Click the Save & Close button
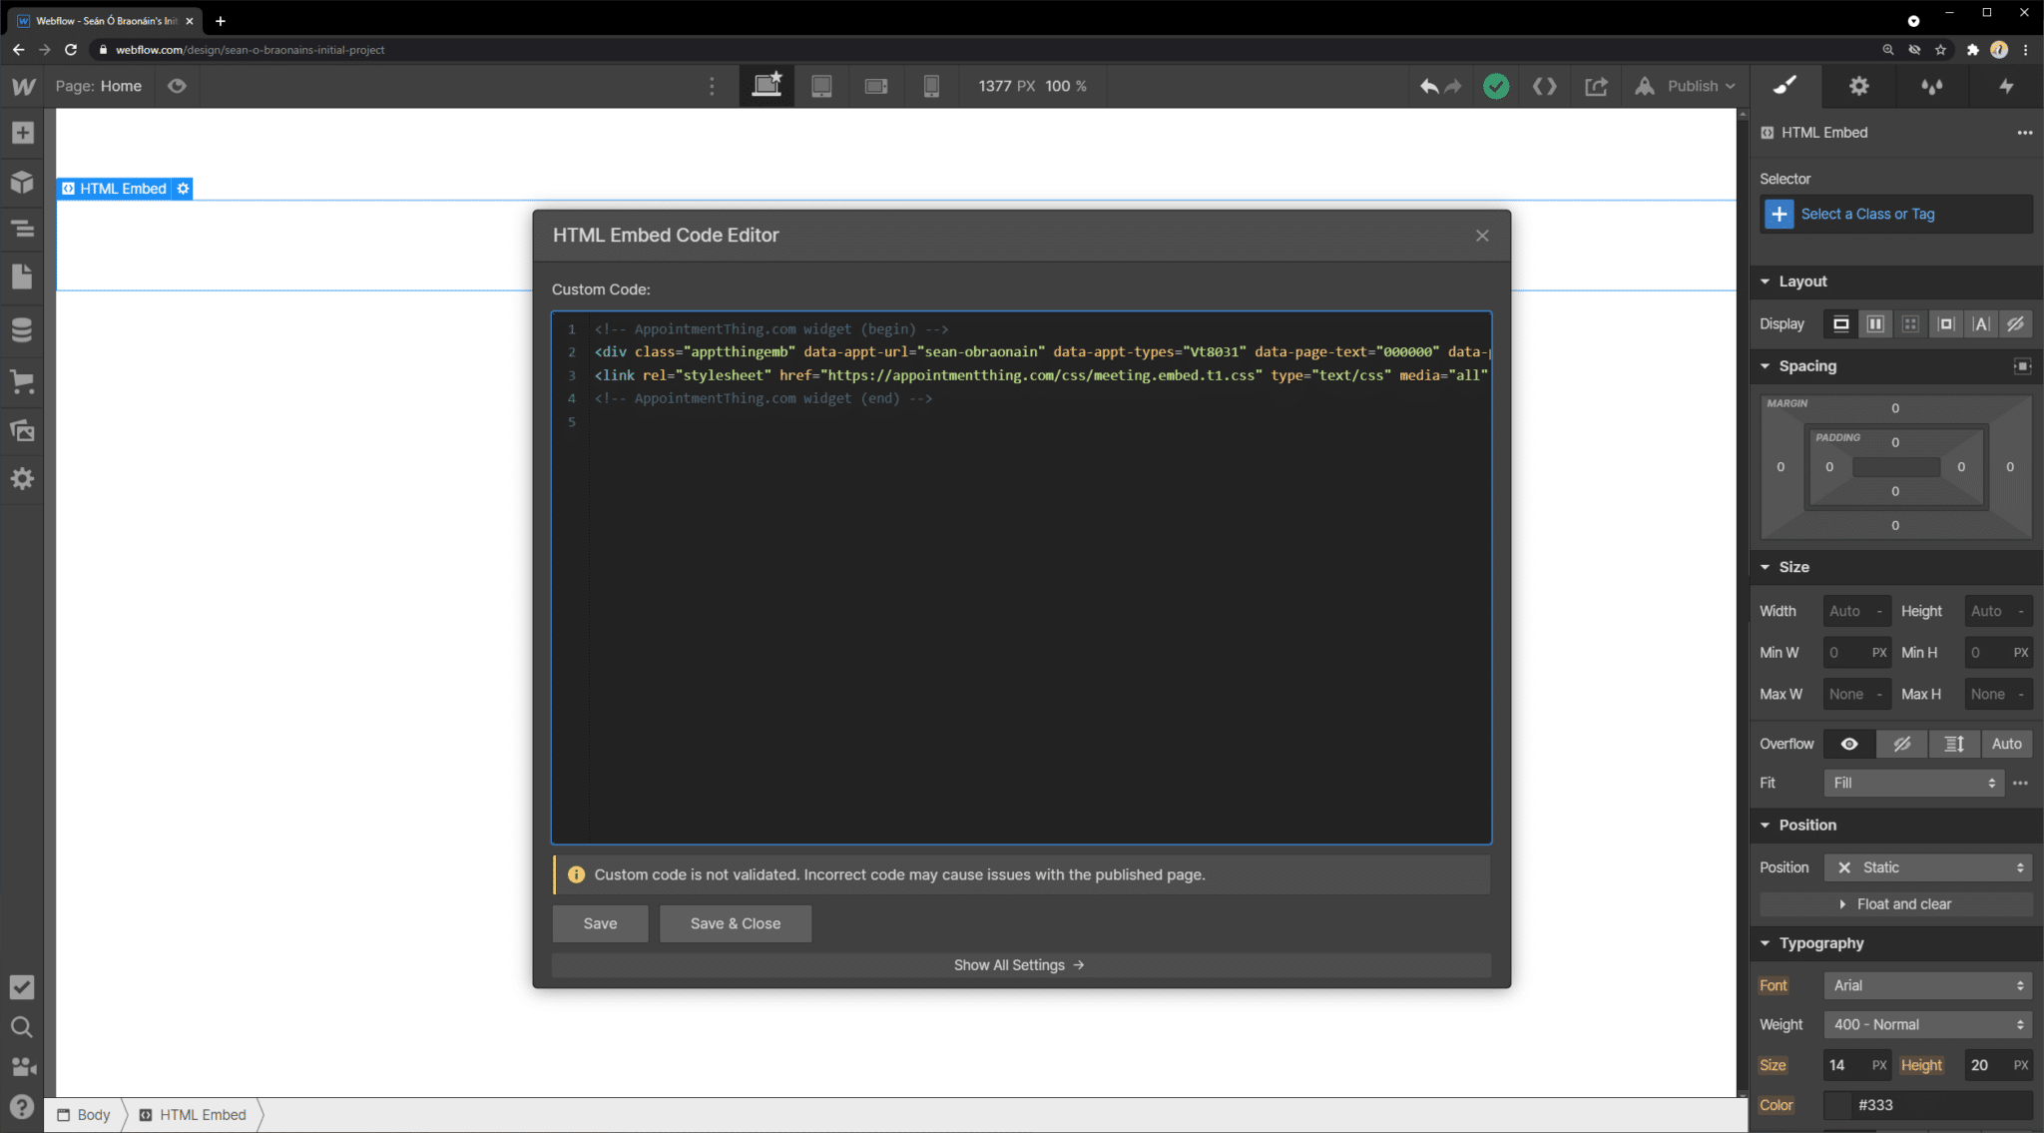 (x=735, y=923)
